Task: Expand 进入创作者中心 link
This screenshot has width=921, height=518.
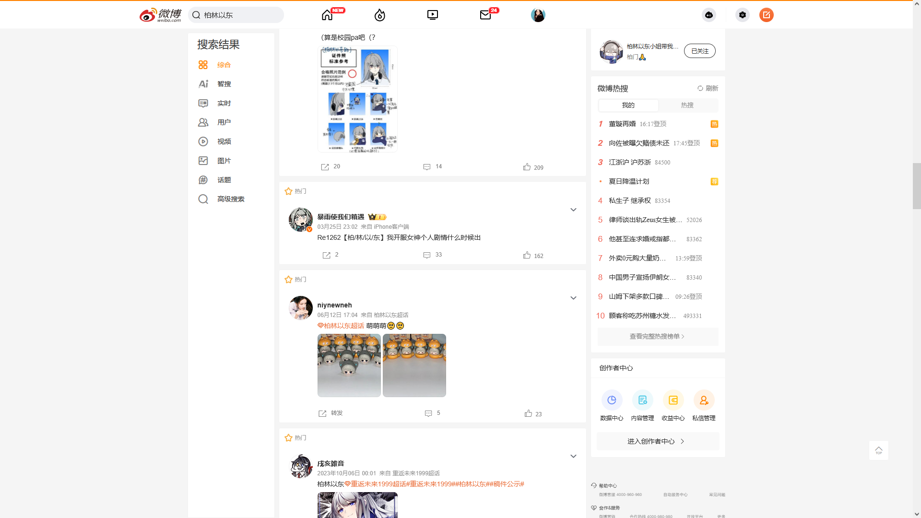Action: (658, 441)
